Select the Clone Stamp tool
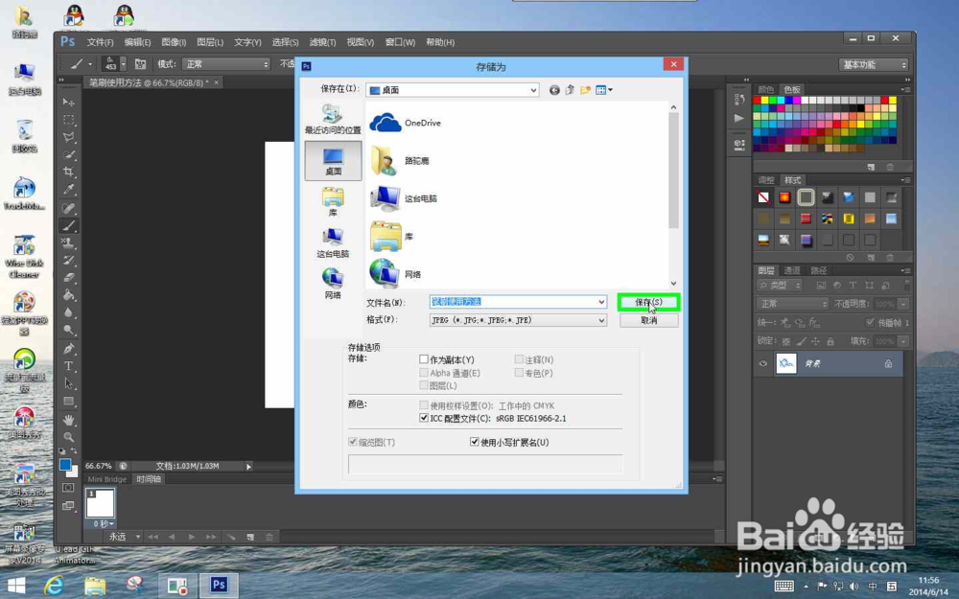This screenshot has width=959, height=599. (x=68, y=243)
